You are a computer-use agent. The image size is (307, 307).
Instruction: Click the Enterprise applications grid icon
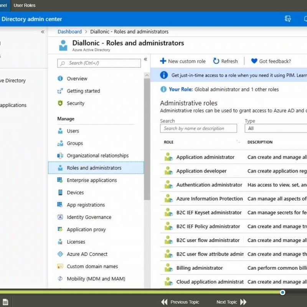(x=60, y=180)
